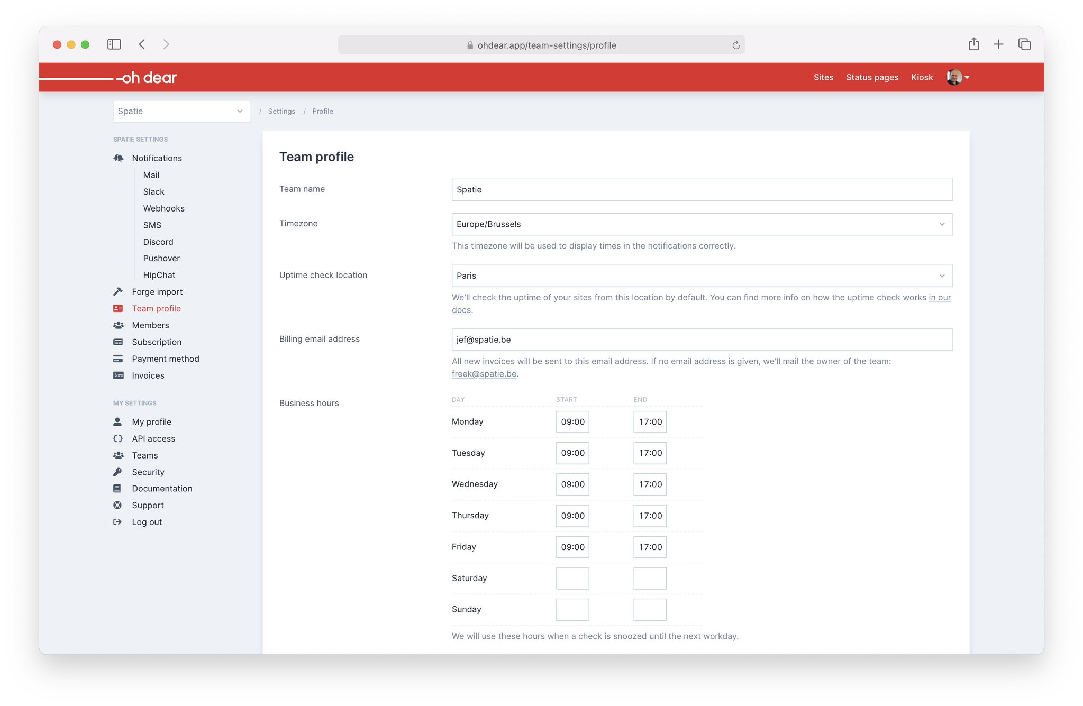Click Tuesday end time field
The height and width of the screenshot is (706, 1083).
(x=650, y=453)
